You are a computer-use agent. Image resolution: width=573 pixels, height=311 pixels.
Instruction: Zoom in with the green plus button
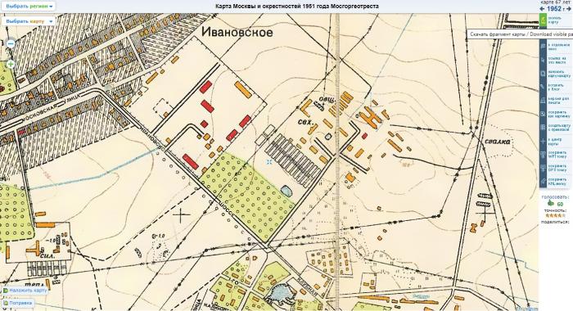coord(11,65)
